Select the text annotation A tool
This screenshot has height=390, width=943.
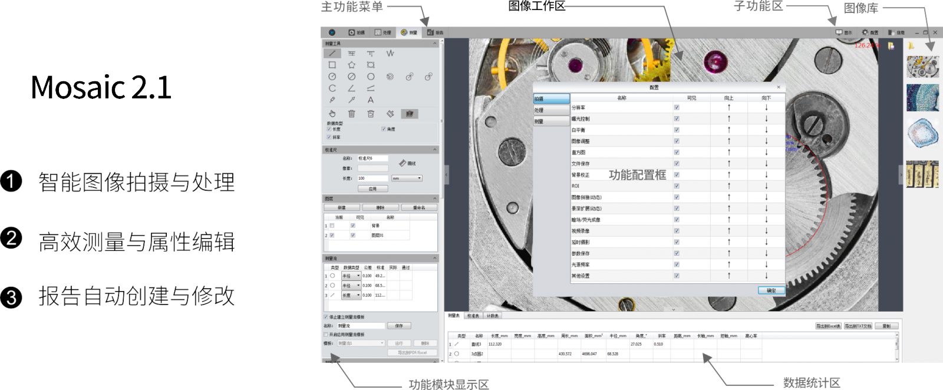(x=371, y=100)
